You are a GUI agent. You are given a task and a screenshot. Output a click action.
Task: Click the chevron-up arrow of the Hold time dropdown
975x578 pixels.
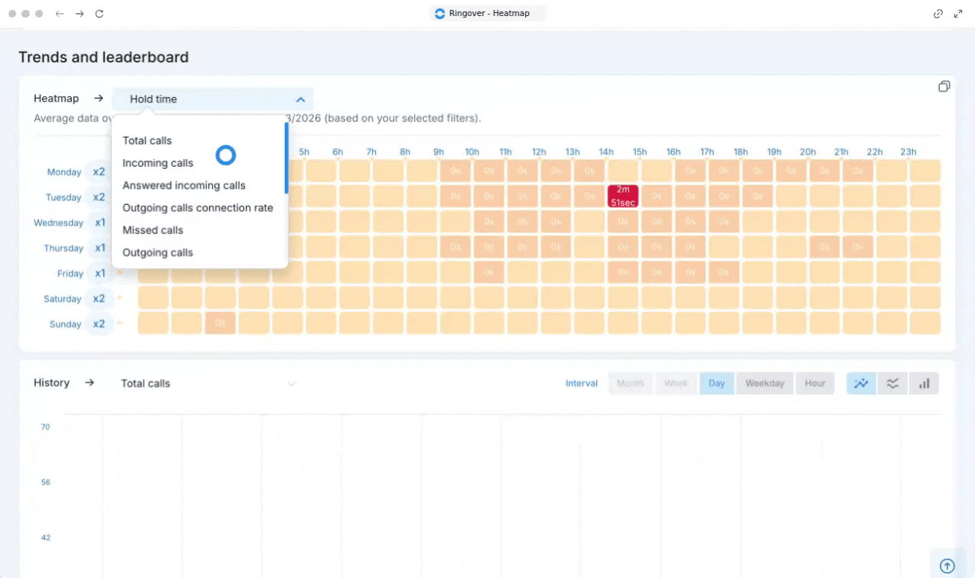pos(301,99)
